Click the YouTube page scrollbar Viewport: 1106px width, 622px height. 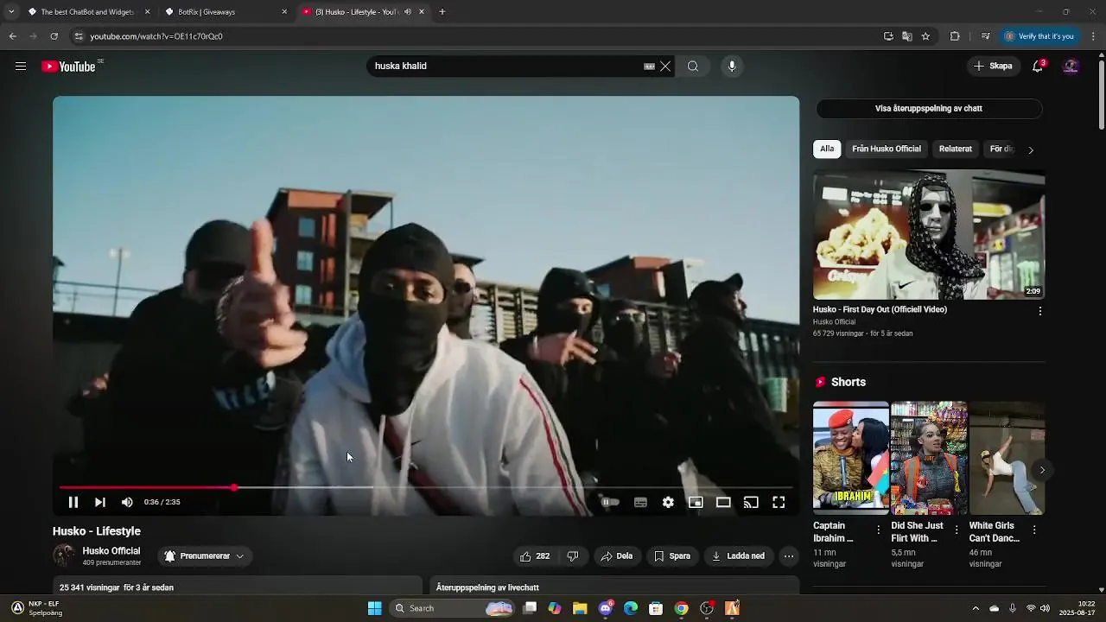[1102, 95]
